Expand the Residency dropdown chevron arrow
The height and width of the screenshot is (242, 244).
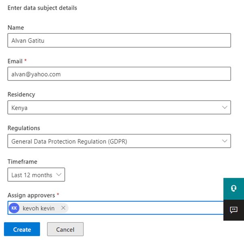pyautogui.click(x=225, y=108)
